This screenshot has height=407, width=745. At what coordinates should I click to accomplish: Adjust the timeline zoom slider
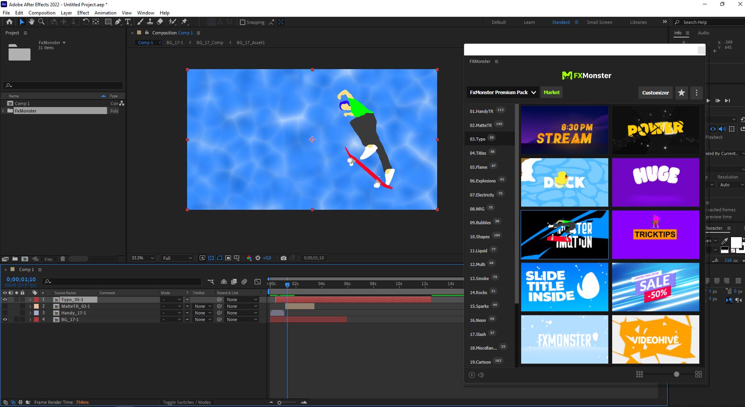click(279, 403)
